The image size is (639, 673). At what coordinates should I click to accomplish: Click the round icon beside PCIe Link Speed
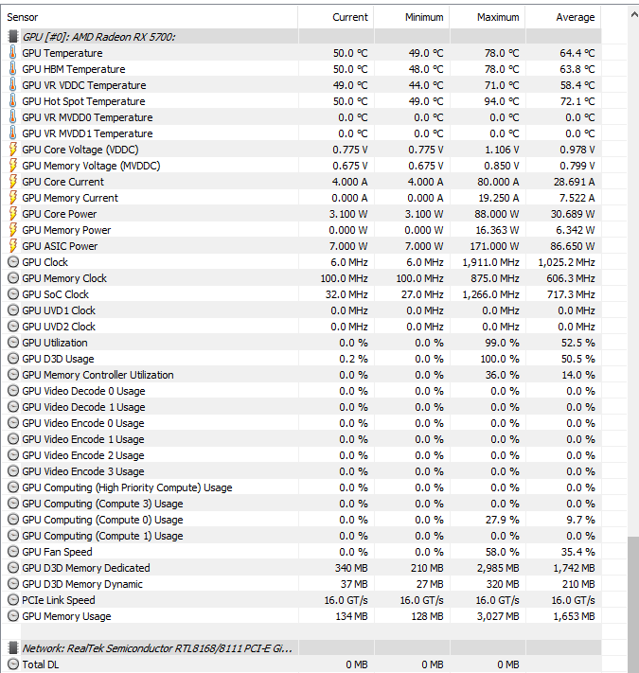(13, 600)
